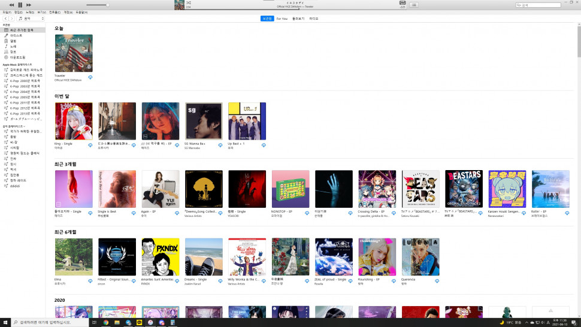Click the now playing album art thumbnail

[179, 5]
